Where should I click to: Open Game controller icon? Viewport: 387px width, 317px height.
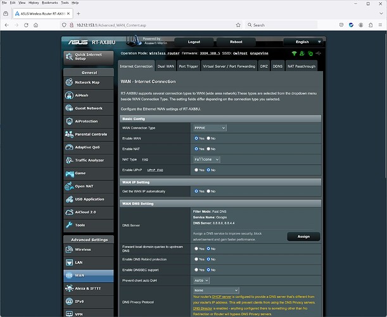[x=70, y=174]
